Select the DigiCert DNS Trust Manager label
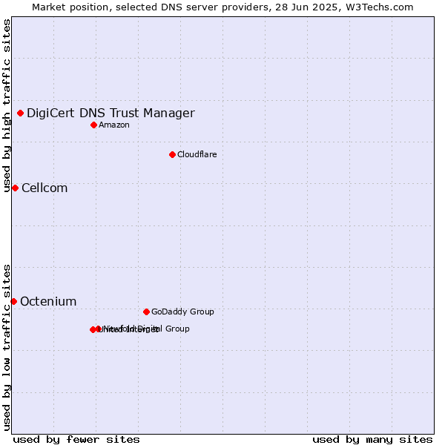The width and height of the screenshot is (445, 445). pos(111,113)
